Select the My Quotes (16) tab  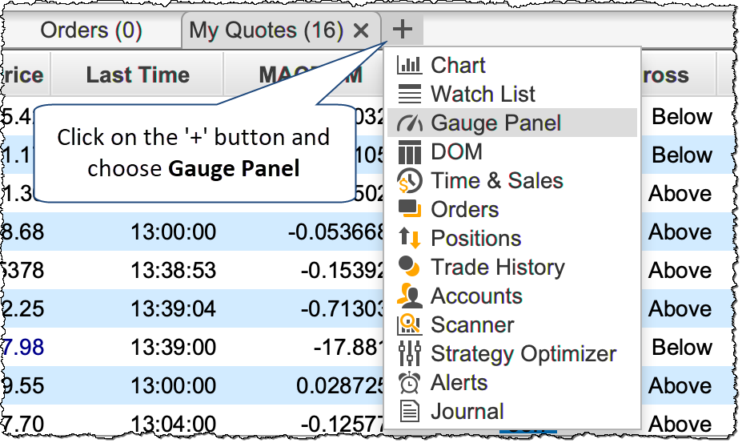(266, 31)
